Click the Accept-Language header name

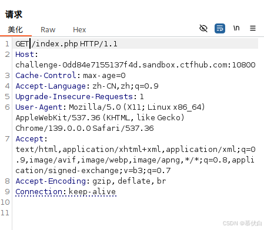point(51,86)
